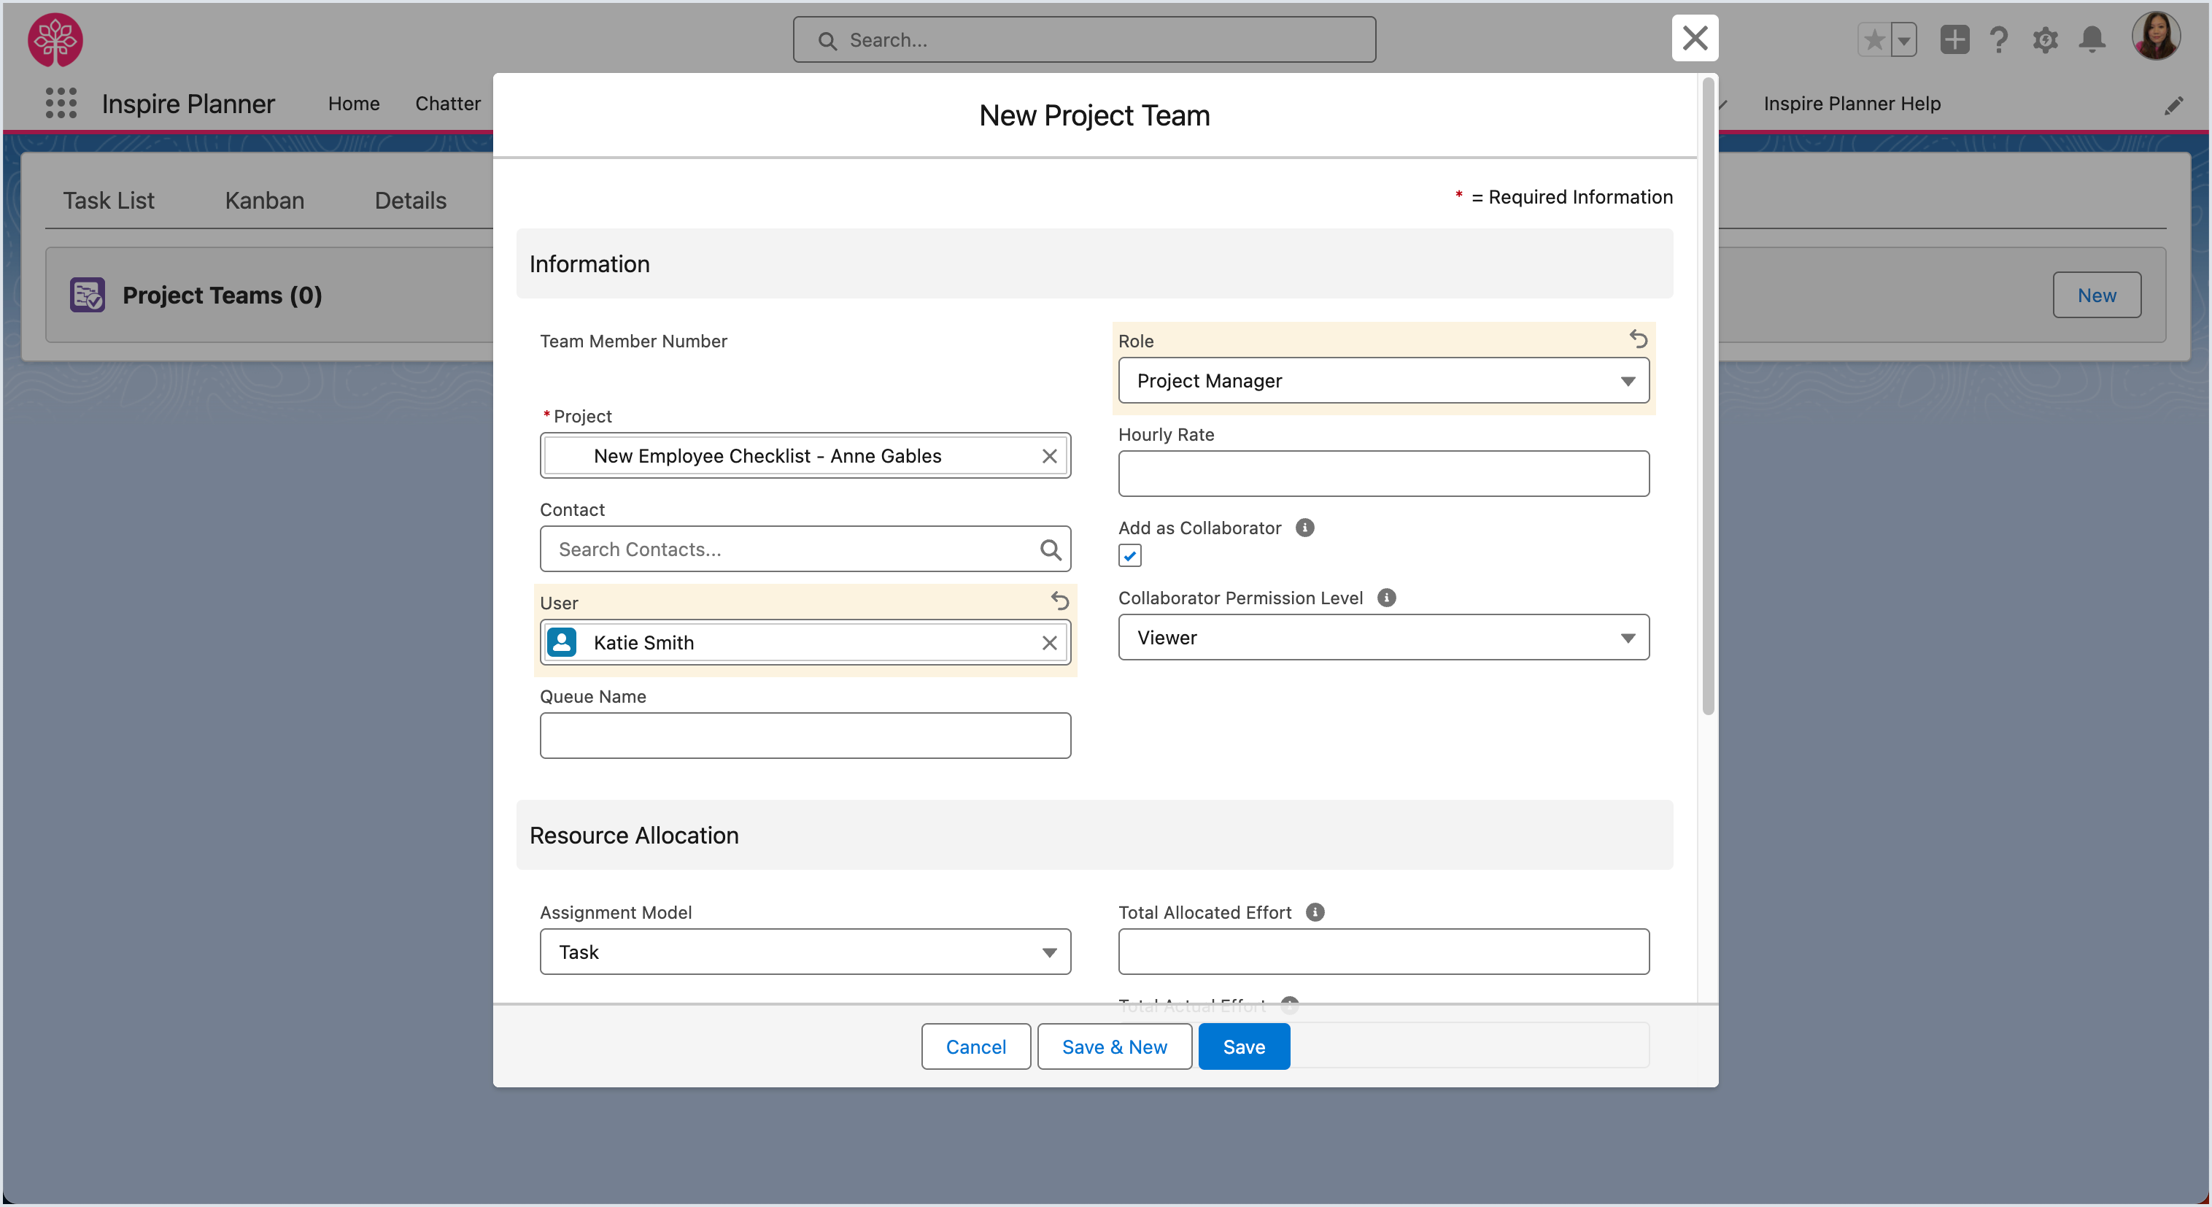Click the Cancel button
This screenshot has height=1207, width=2212.
pyautogui.click(x=975, y=1046)
